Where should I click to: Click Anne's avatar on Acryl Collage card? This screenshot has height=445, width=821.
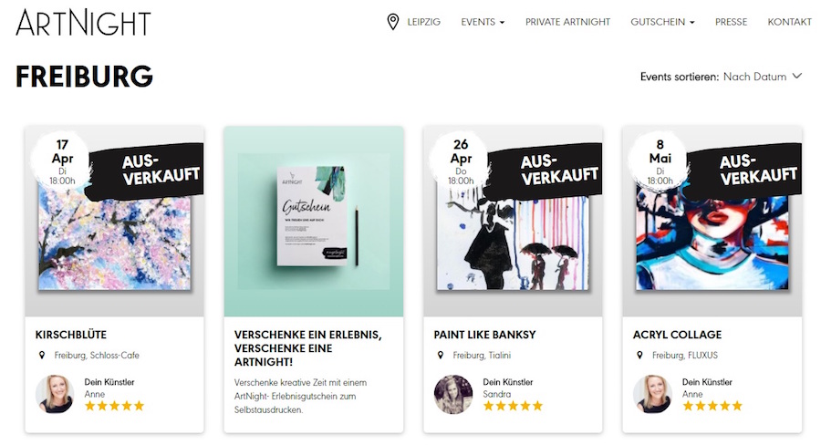click(652, 394)
